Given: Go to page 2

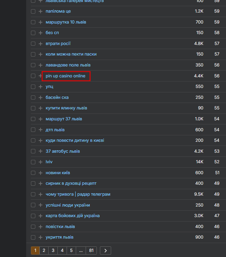Looking at the screenshot, I should point(44,251).
